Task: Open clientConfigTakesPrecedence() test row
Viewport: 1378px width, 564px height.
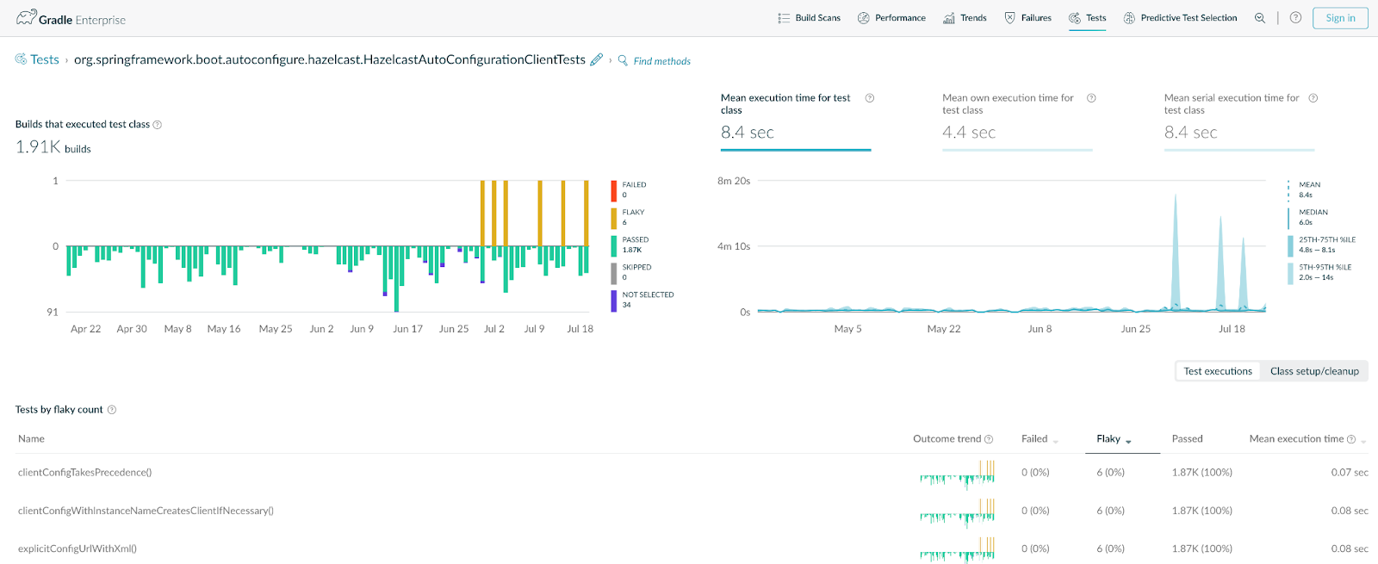Action: (x=84, y=473)
